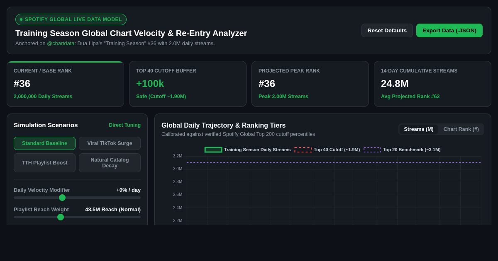Click the Global Daily Trajectory & Ranking Tiers heading
Image resolution: width=498 pixels, height=261 pixels.
click(x=224, y=126)
